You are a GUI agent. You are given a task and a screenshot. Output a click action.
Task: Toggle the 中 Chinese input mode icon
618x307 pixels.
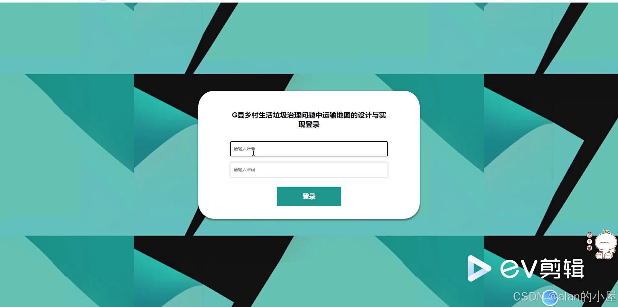pos(589,242)
